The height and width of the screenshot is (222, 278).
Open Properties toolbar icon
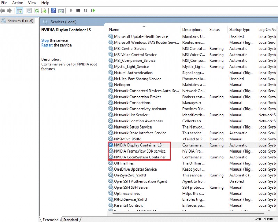tap(29, 11)
